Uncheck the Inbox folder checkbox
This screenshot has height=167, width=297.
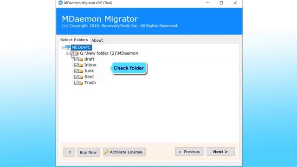[76, 65]
